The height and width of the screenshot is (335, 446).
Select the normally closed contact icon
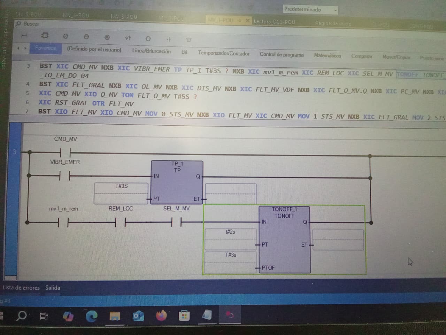pos(128,37)
